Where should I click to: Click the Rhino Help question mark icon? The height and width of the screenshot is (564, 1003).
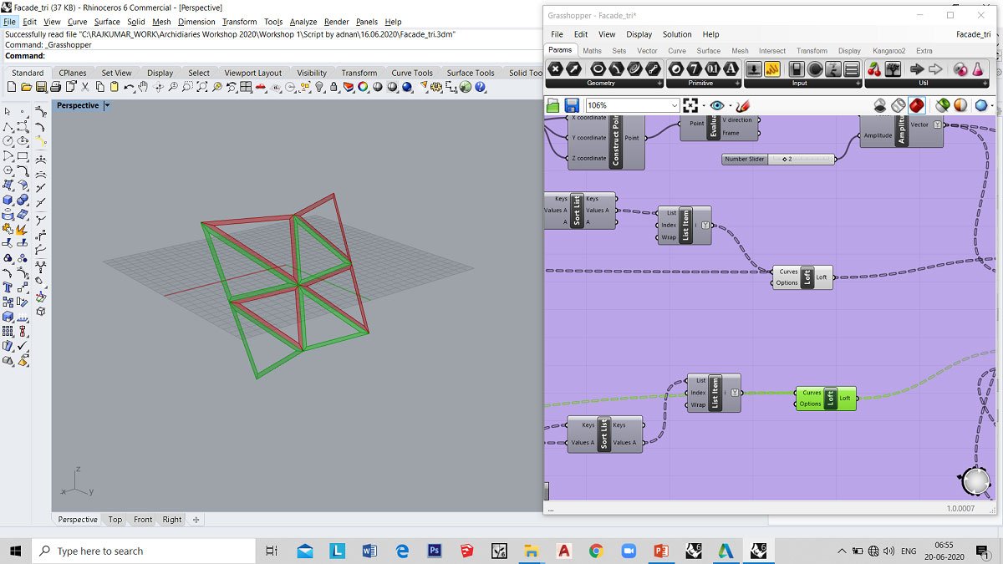[480, 87]
